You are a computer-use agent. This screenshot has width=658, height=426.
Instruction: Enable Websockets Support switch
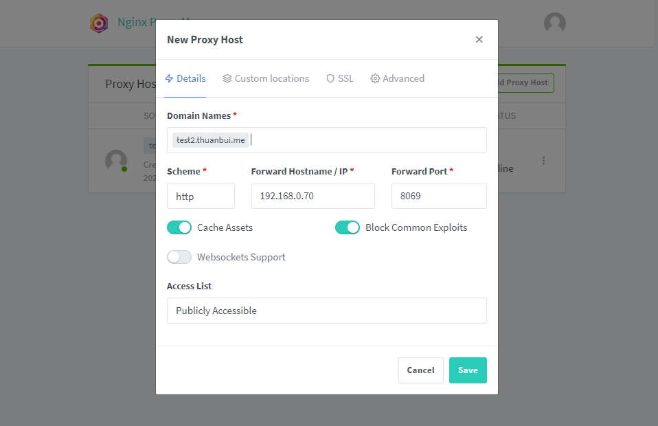pos(179,257)
